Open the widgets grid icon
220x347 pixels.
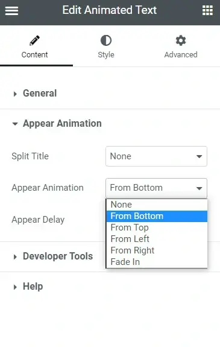[x=207, y=10]
